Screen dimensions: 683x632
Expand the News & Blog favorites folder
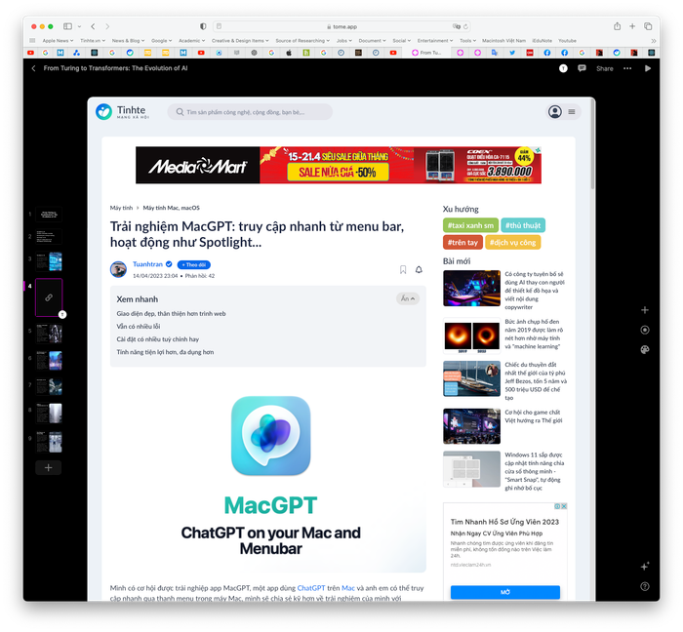[x=128, y=41]
